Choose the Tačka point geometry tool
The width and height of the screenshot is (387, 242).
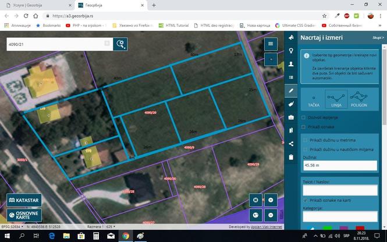314,99
